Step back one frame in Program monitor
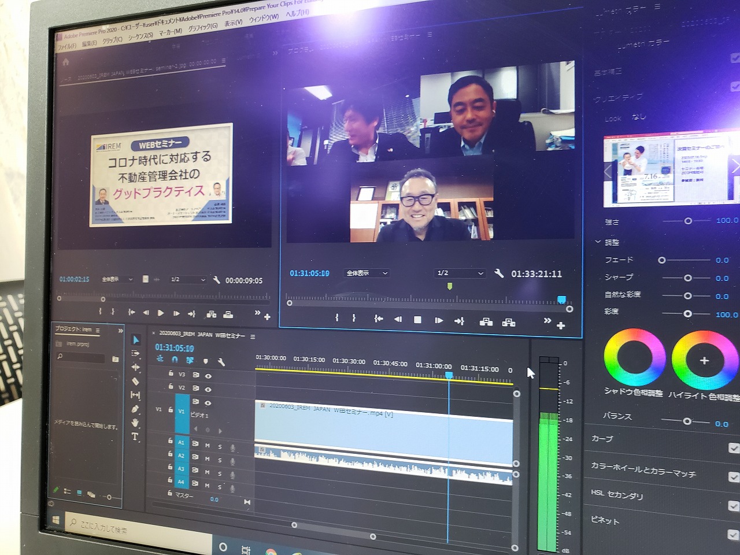Screen dimensions: 740x555 pos(398,319)
